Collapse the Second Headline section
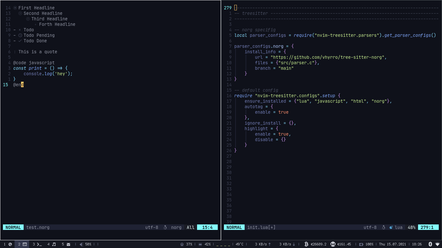Image resolution: width=442 pixels, height=248 pixels. (x=20, y=13)
